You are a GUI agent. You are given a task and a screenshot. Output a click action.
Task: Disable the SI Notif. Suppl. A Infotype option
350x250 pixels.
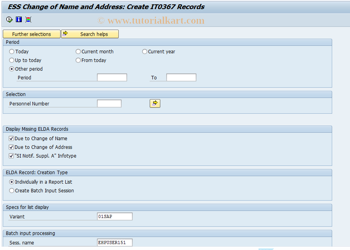click(x=11, y=156)
